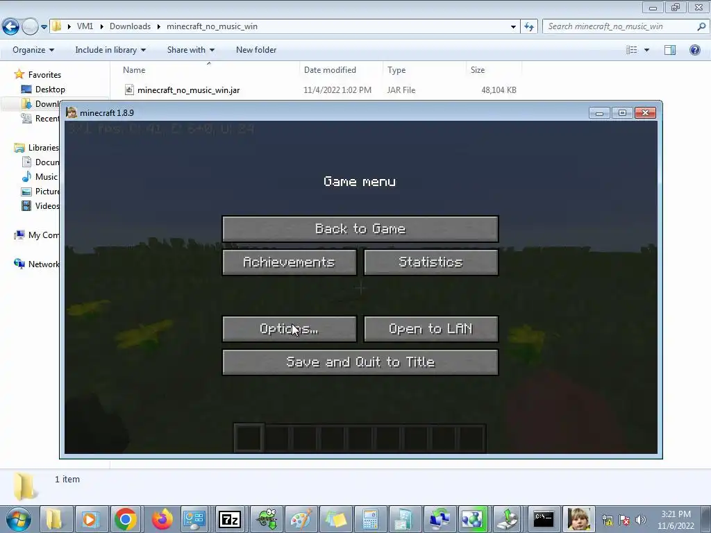Click the address bar refresh icon
Viewport: 711px width, 533px height.
[528, 27]
